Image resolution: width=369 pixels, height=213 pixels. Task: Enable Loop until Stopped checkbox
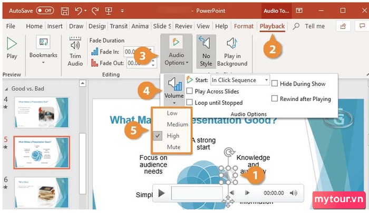pos(189,103)
